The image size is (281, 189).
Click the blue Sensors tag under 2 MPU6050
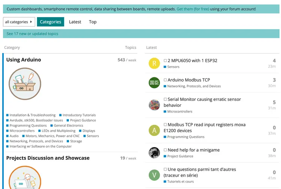(x=173, y=67)
